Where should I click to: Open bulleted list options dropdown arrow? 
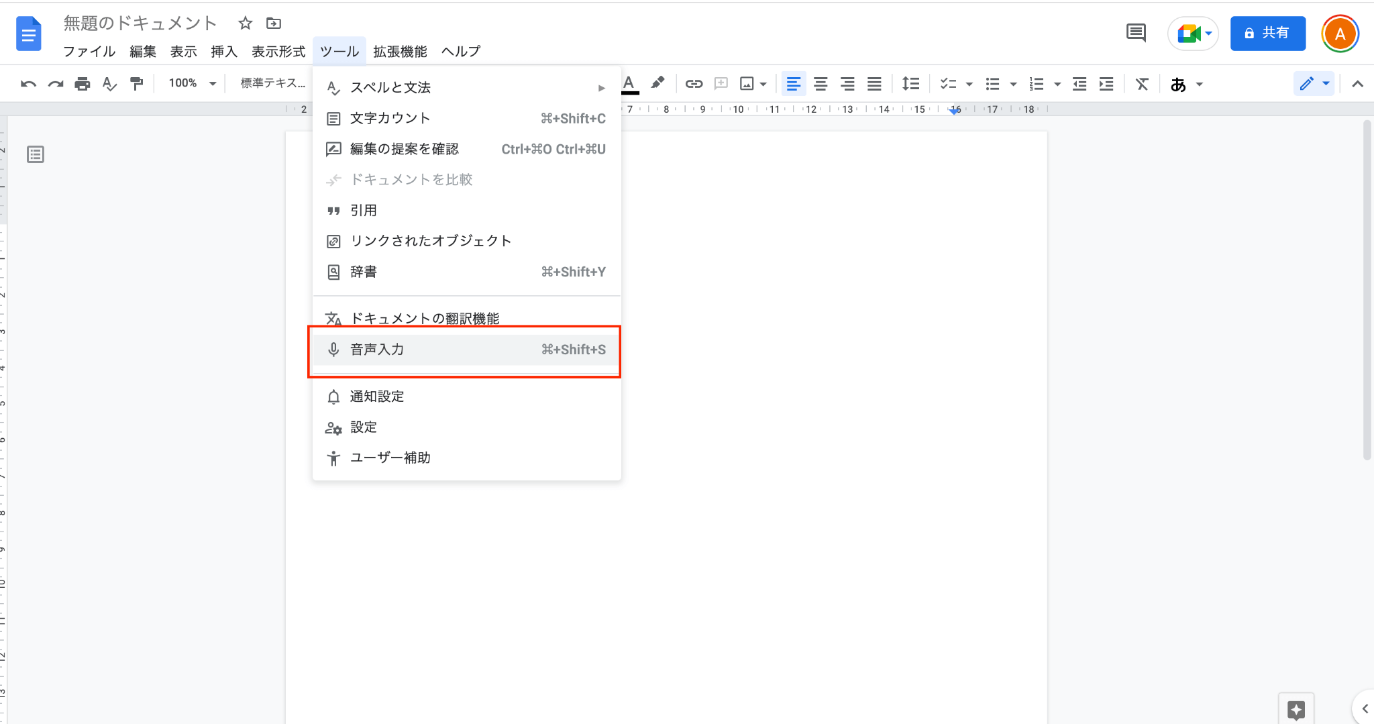pyautogui.click(x=1013, y=85)
